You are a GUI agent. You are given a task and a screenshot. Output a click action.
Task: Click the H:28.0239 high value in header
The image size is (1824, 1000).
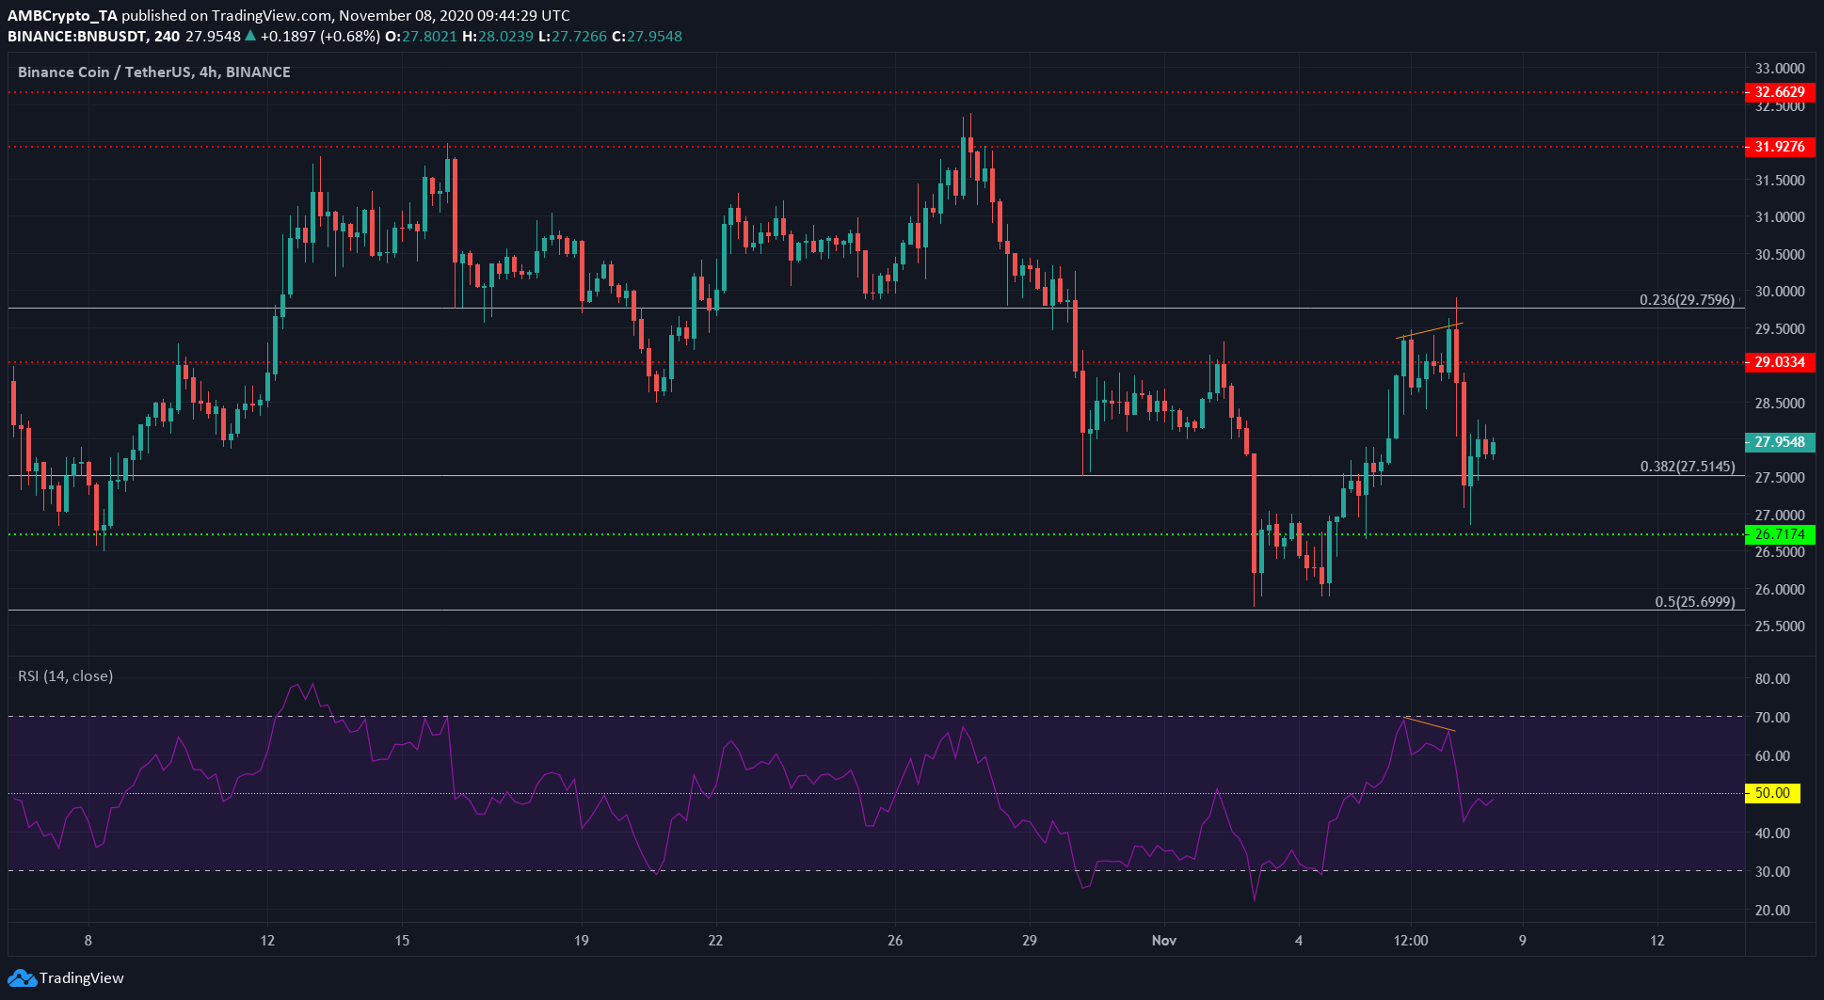point(497,37)
